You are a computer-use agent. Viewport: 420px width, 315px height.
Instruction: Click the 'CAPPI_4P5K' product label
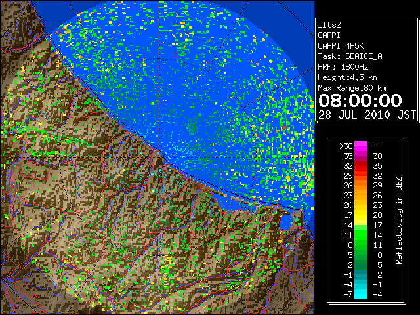341,46
